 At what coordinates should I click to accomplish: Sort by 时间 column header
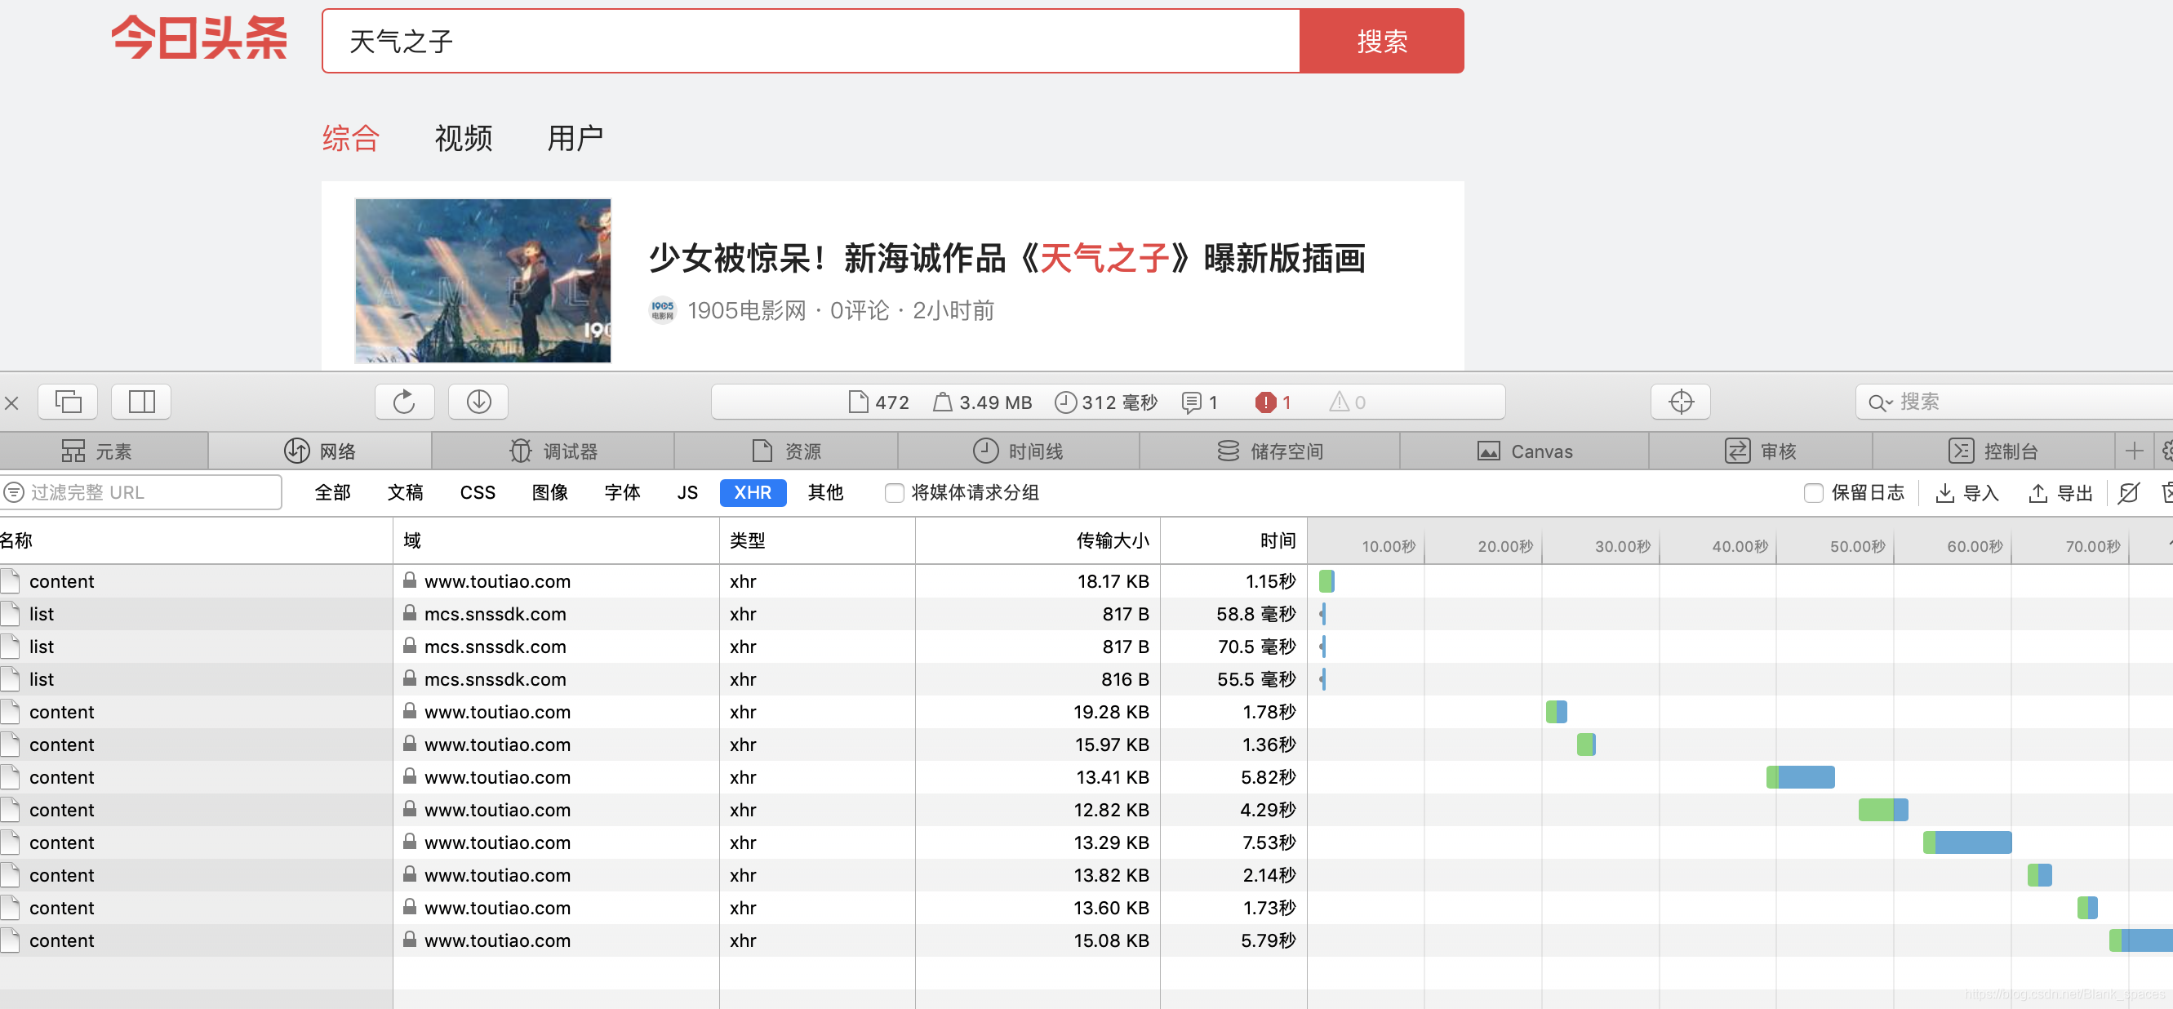[x=1233, y=540]
